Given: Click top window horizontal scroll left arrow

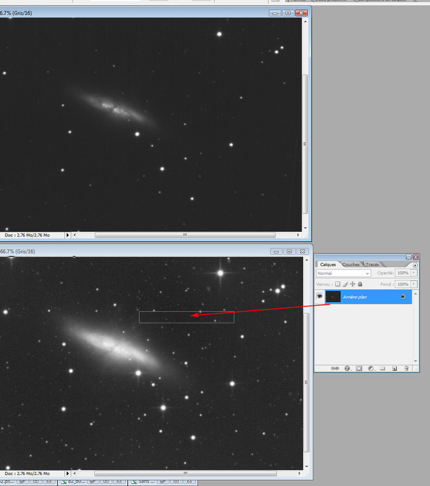Looking at the screenshot, I should click(x=75, y=235).
